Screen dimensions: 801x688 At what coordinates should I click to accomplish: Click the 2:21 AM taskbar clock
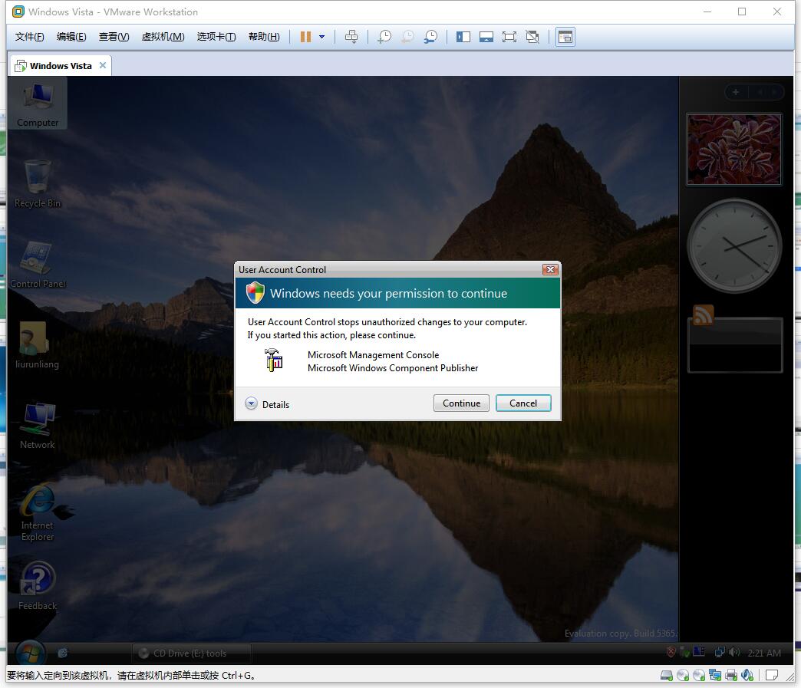(764, 653)
